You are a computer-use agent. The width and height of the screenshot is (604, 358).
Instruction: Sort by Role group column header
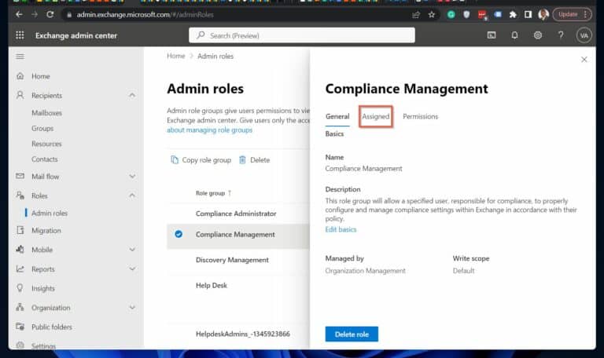(x=213, y=193)
